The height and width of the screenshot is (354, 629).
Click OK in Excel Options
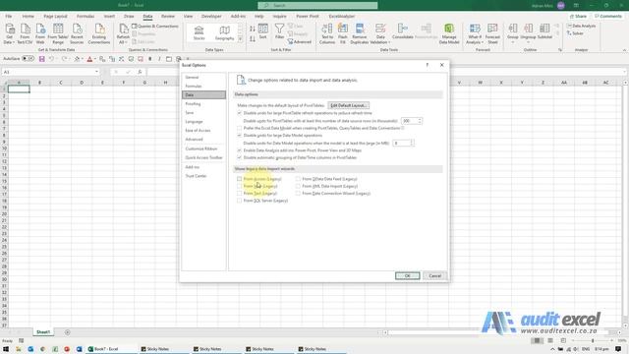tap(407, 275)
